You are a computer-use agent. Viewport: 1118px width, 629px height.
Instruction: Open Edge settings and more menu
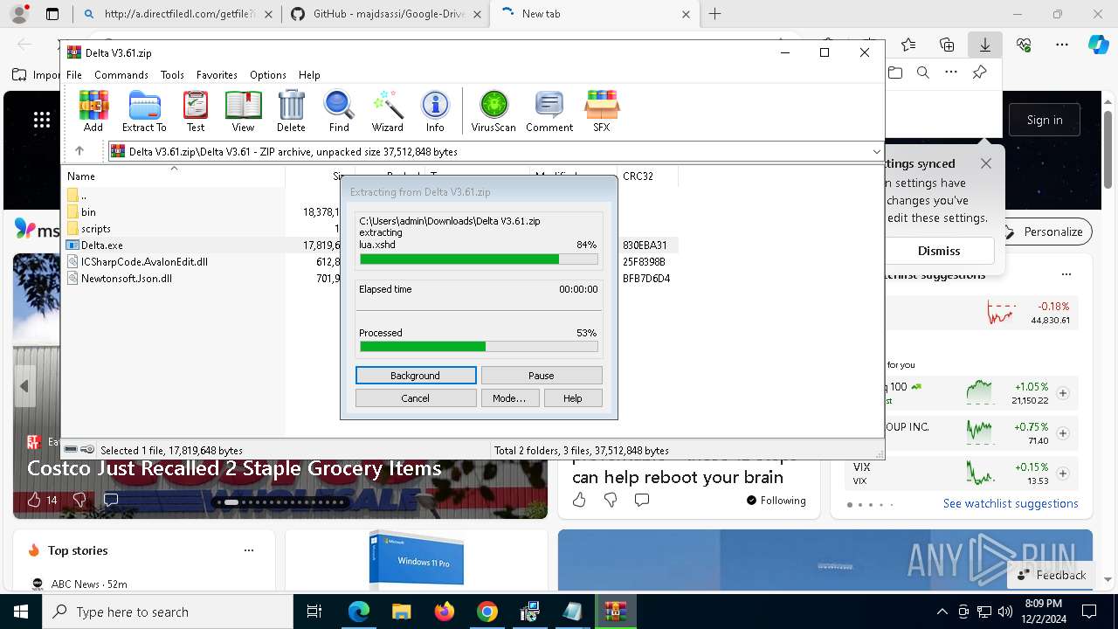tap(1062, 45)
